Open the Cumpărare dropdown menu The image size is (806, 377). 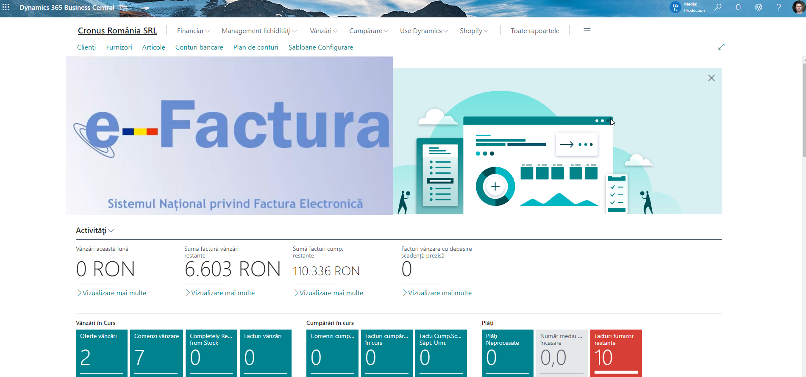[369, 31]
